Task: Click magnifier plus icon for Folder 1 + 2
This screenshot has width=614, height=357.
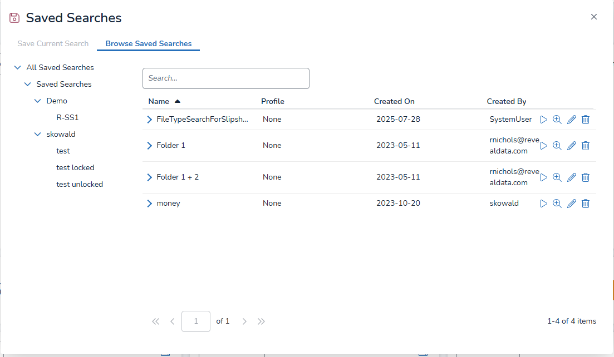Action: click(557, 177)
